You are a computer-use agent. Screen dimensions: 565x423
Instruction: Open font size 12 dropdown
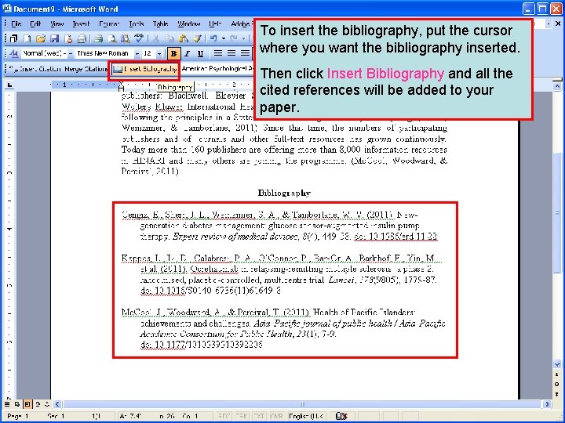(159, 53)
